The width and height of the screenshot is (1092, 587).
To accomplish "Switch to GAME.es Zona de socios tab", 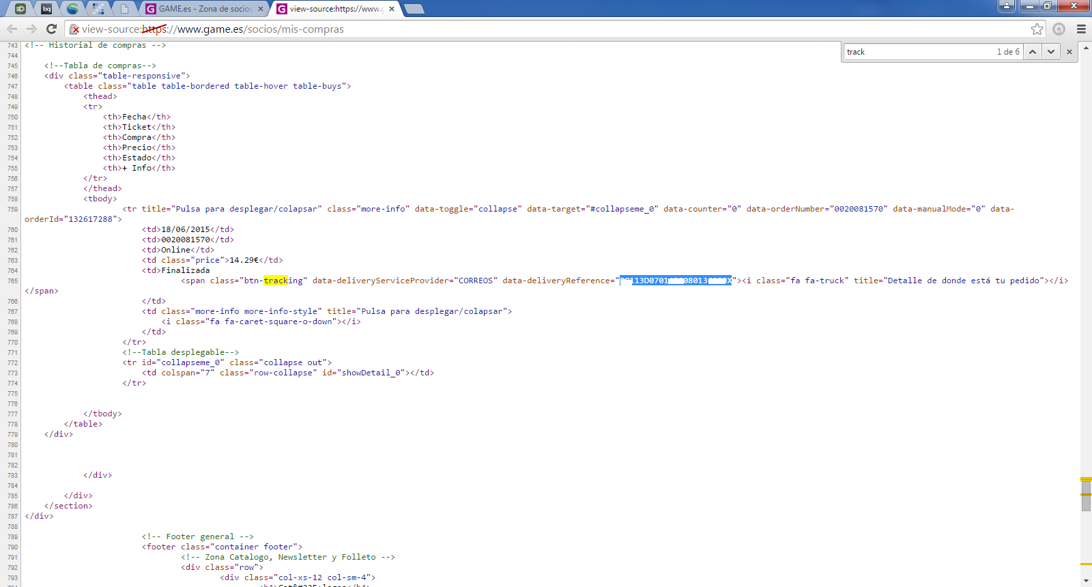I will 205,9.
